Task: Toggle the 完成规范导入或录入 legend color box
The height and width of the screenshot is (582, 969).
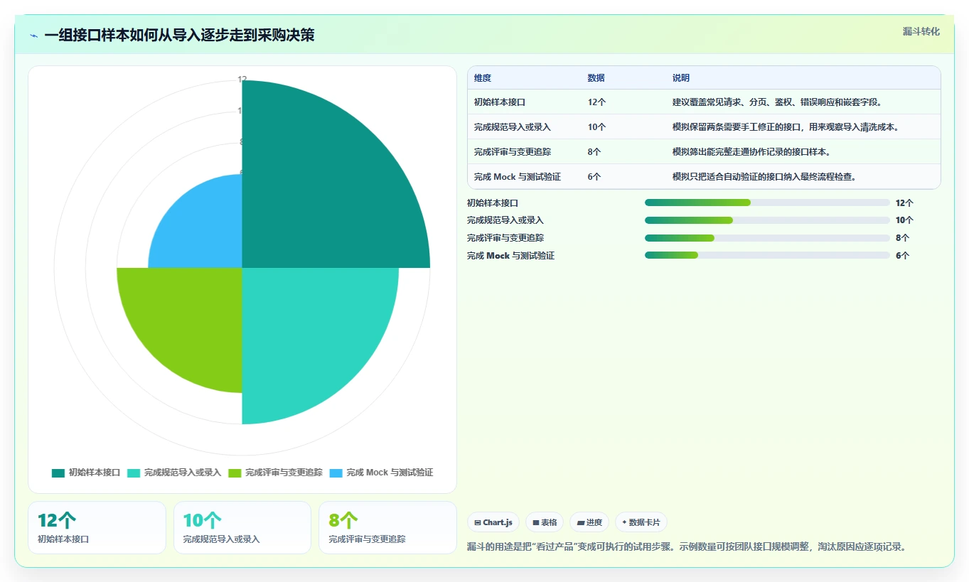Action: click(134, 473)
